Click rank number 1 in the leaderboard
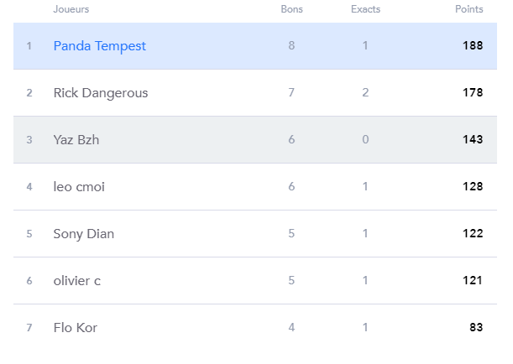The image size is (513, 364). [x=29, y=46]
